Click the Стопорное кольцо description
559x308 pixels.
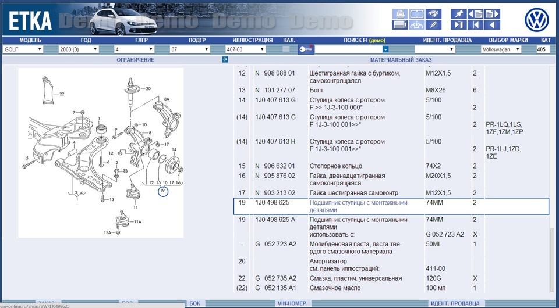tap(336, 166)
